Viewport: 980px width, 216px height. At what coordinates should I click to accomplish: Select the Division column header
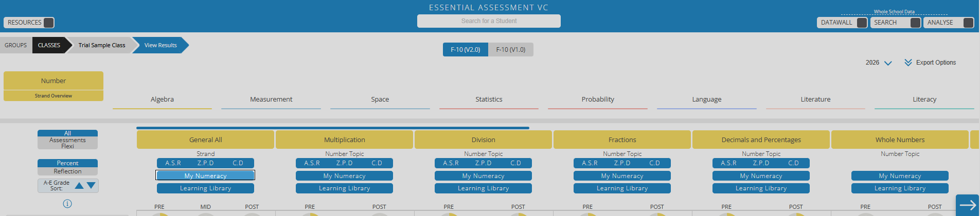(x=483, y=140)
